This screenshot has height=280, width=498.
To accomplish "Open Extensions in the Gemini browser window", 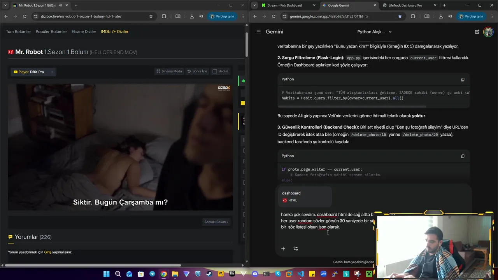I will point(413,16).
